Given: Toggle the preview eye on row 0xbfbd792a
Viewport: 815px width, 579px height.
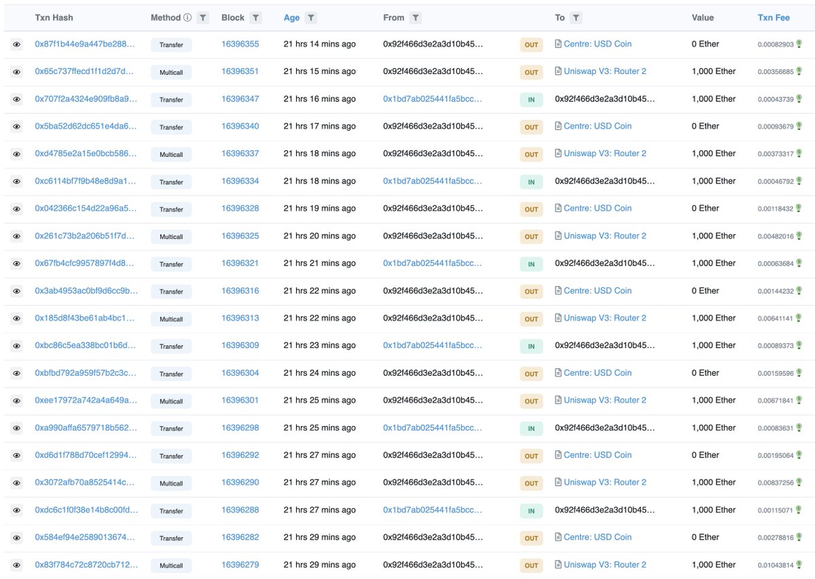Looking at the screenshot, I should (16, 374).
